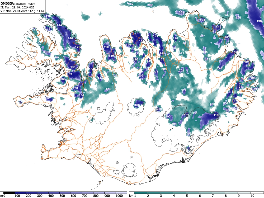
Task: Click visibility value 982 in the north
Action: [182, 54]
